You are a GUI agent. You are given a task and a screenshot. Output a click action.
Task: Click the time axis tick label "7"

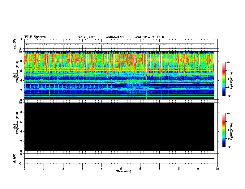point(160,169)
